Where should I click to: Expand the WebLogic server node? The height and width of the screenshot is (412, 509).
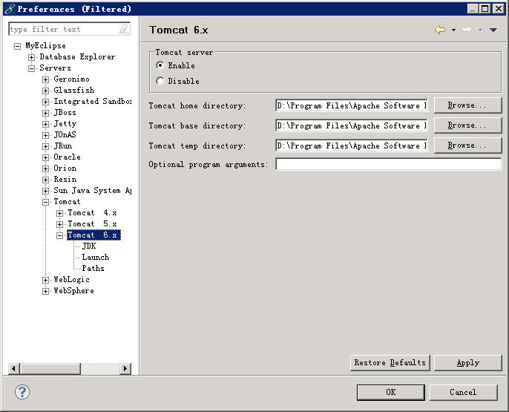(46, 280)
